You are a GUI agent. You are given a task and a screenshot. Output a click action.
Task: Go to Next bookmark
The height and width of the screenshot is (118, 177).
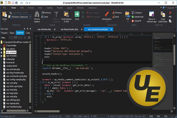tap(116, 17)
